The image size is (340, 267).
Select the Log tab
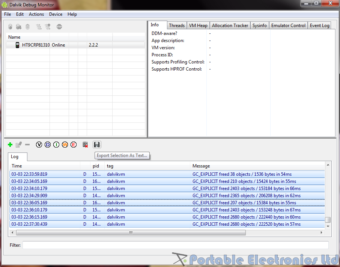point(17,157)
